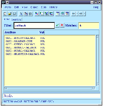Open the forward history dropdown arrow
This screenshot has width=113, height=108.
pos(84,14)
